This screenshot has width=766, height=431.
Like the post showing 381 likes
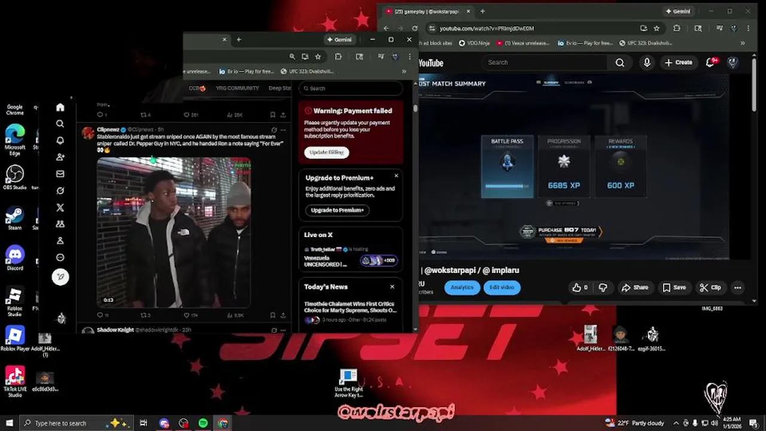point(187,114)
